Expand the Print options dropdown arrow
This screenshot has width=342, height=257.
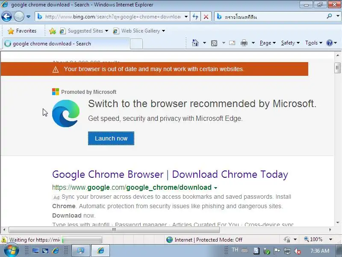[253, 43]
